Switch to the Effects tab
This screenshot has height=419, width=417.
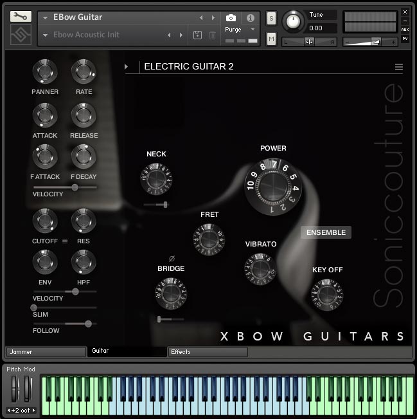[208, 352]
